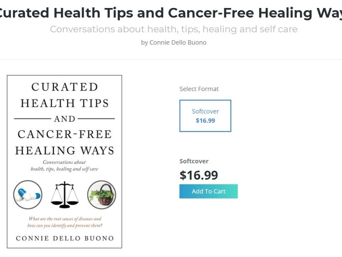Click the vegetable basket icon on the cover
Screen dimensions: 342x257
(102, 195)
